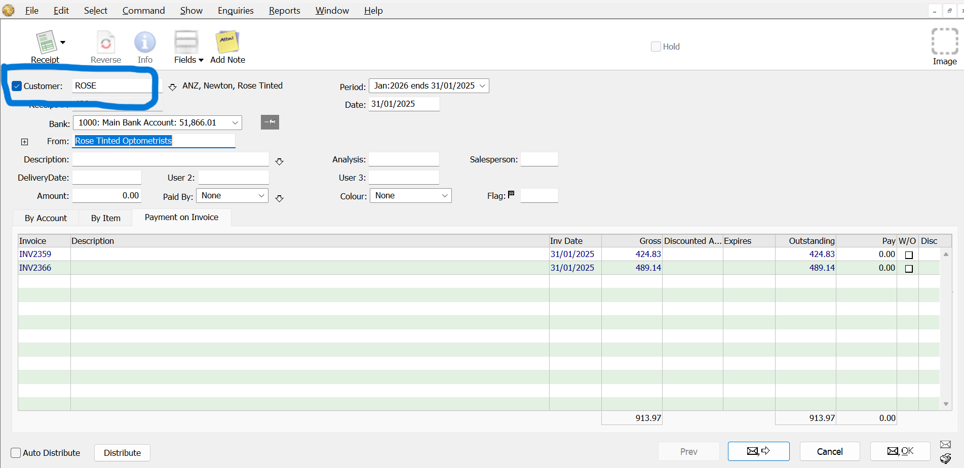964x468 pixels.
Task: Click the Flag icon
Action: (x=511, y=194)
